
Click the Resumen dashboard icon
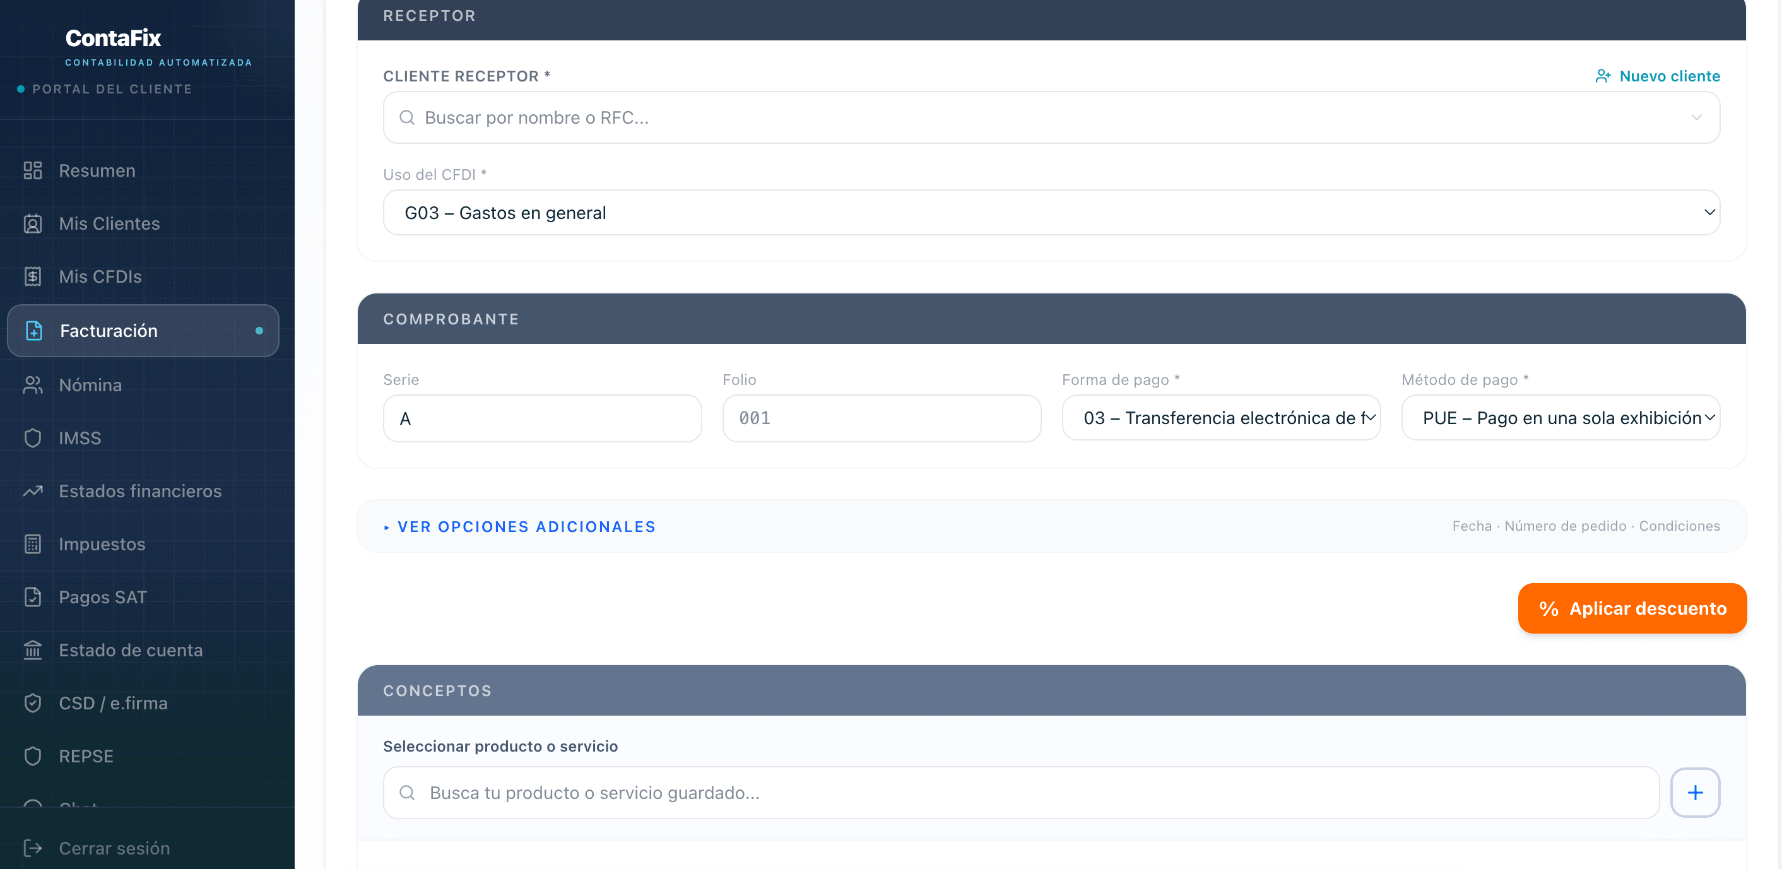[x=33, y=170]
